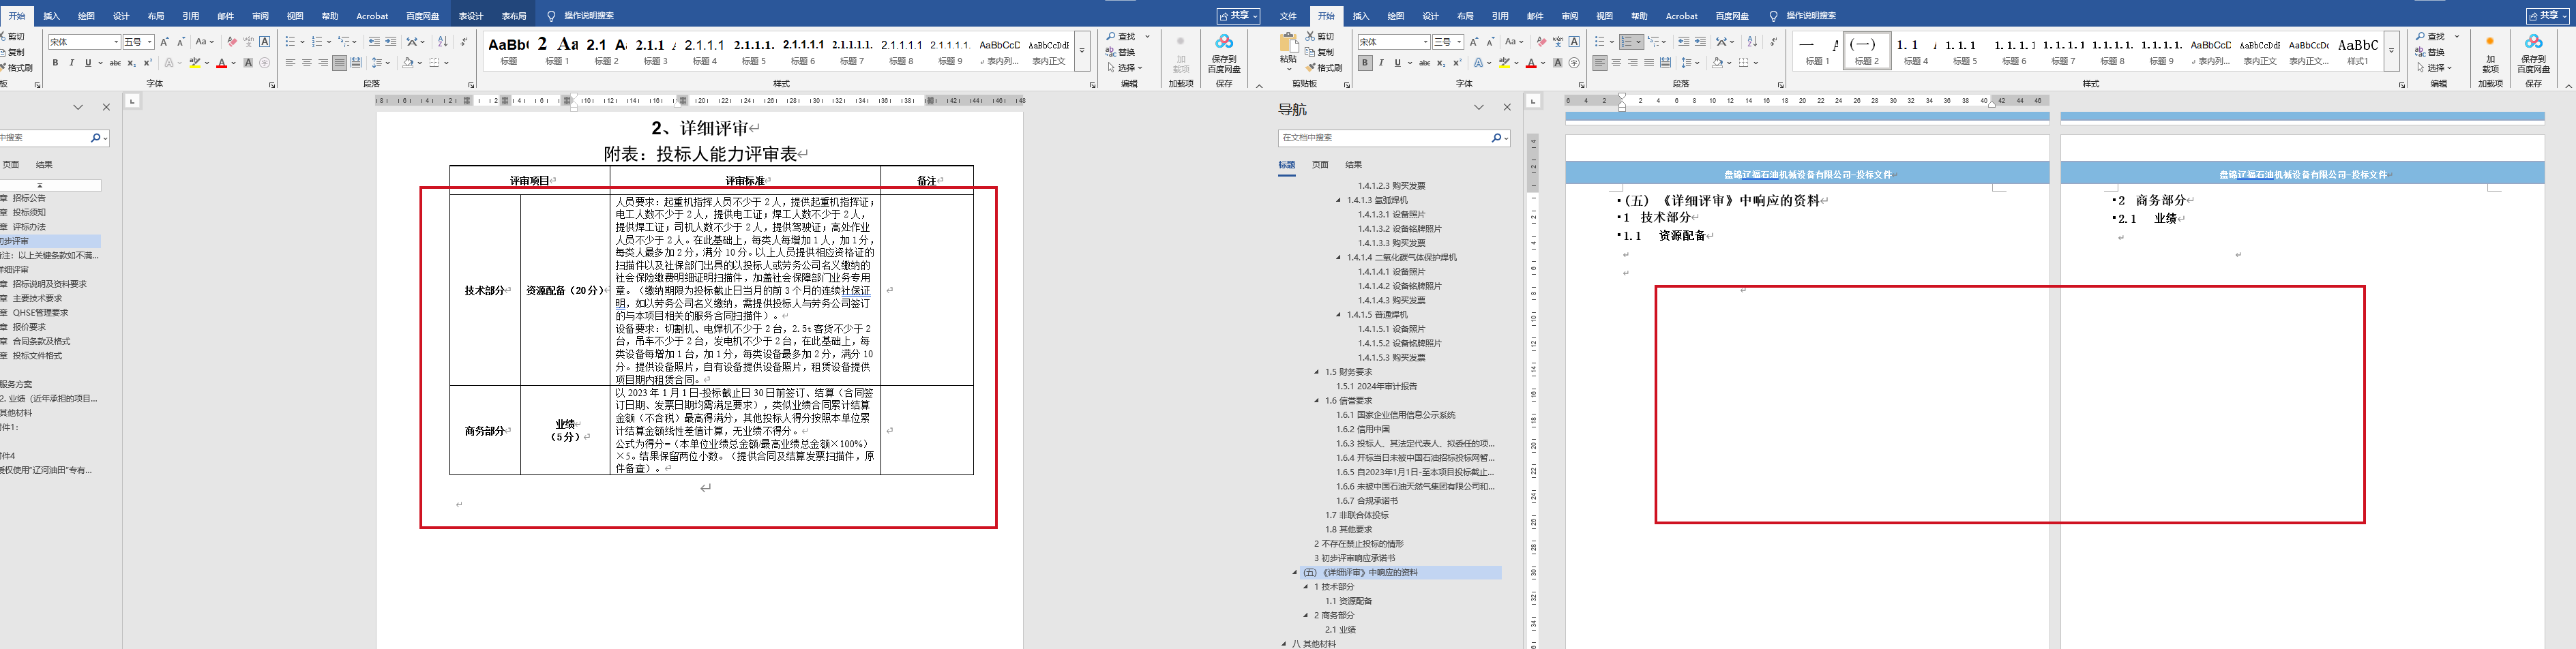2576x649 pixels.
Task: Collapse the 1.6 信誉要求 navigation node
Action: click(1317, 400)
